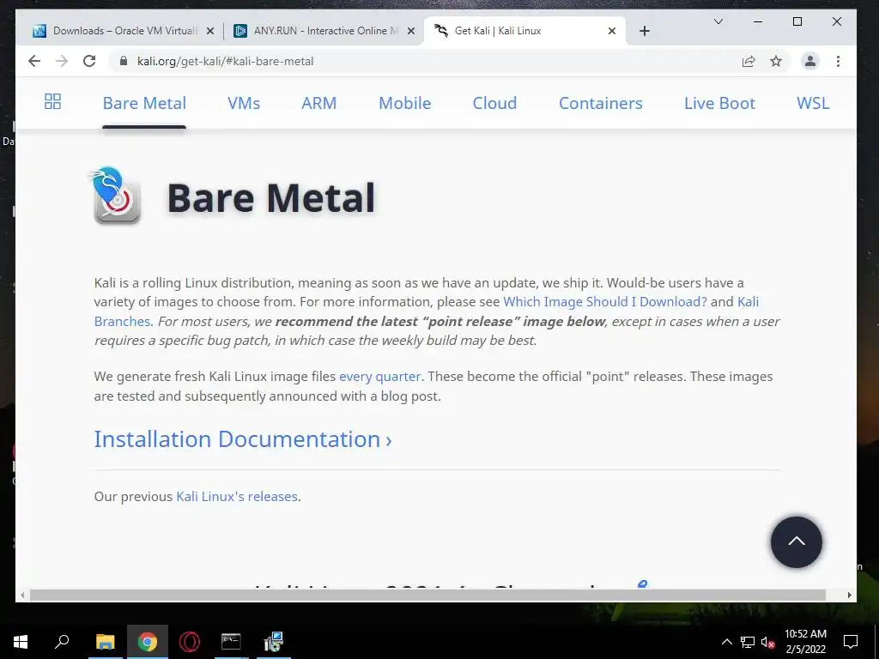Viewport: 879px width, 659px height.
Task: Open 'Which Image Should I Download?' link
Action: tap(605, 301)
